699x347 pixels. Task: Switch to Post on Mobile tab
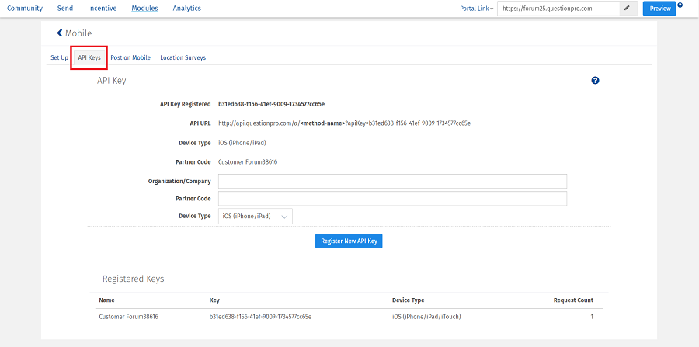click(x=130, y=58)
